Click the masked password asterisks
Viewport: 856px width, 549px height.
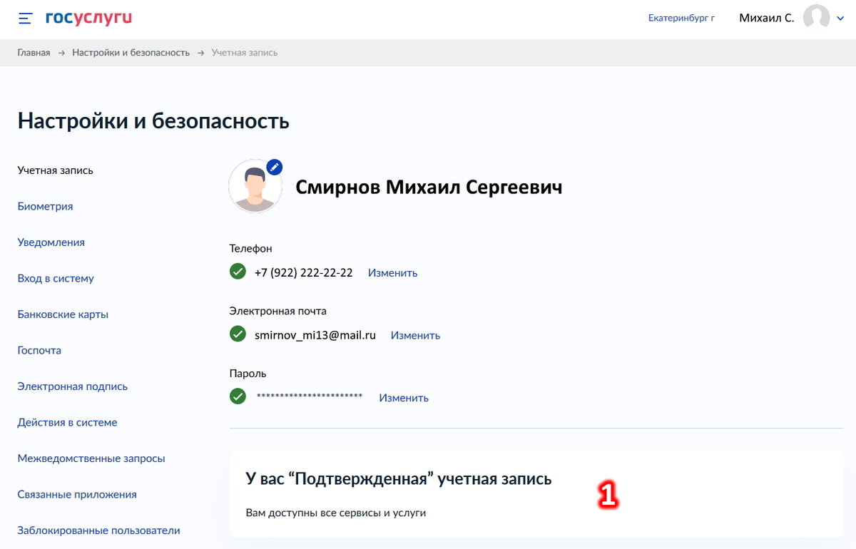[310, 396]
